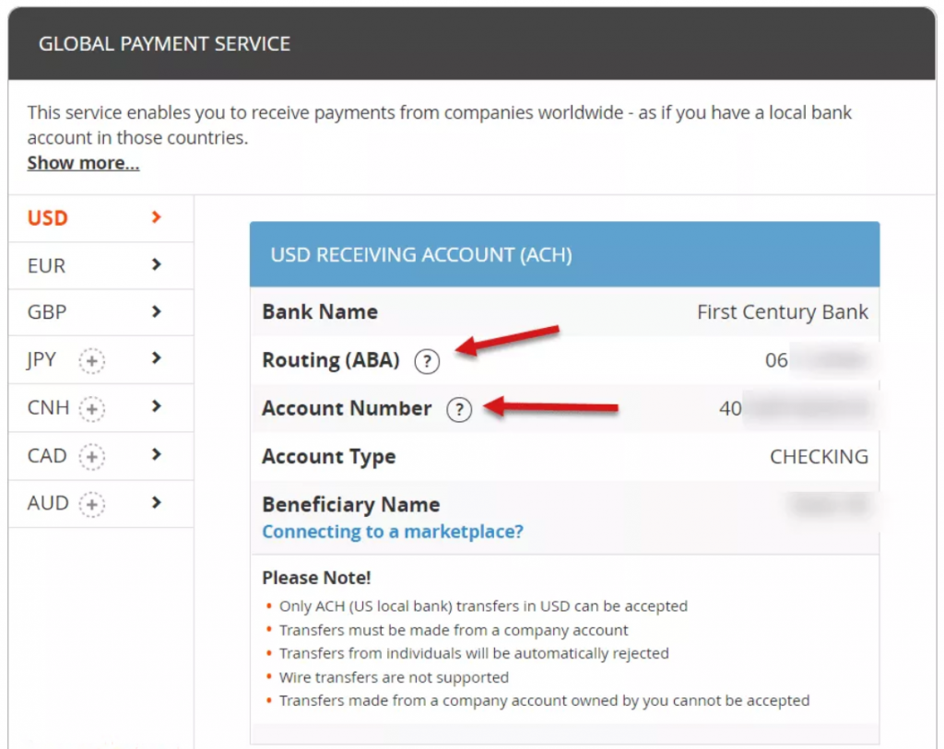
Task: Open the Connecting to a marketplace? link
Action: [x=393, y=532]
